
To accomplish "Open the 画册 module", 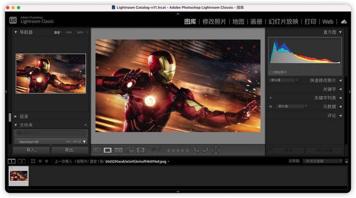I will click(256, 21).
